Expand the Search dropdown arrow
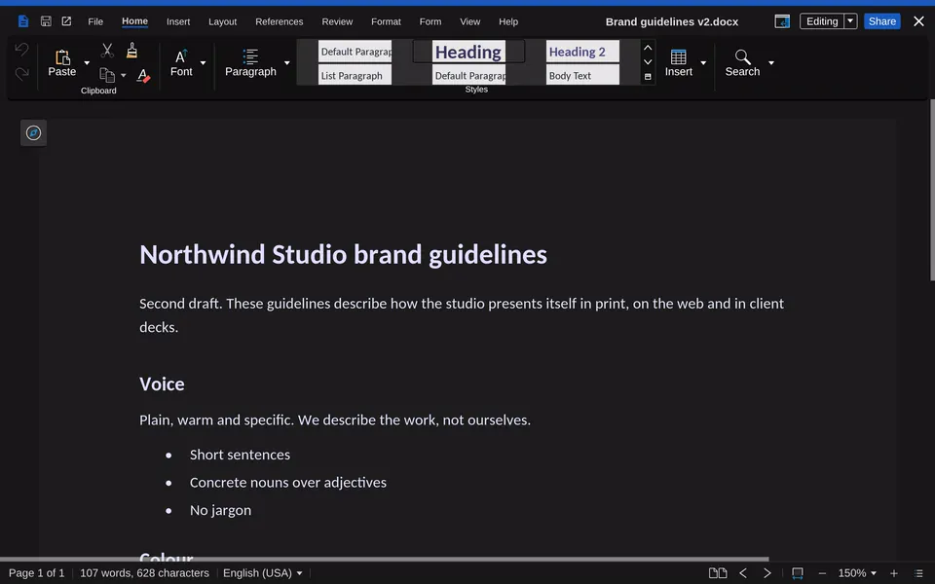Image resolution: width=935 pixels, height=584 pixels. click(771, 62)
